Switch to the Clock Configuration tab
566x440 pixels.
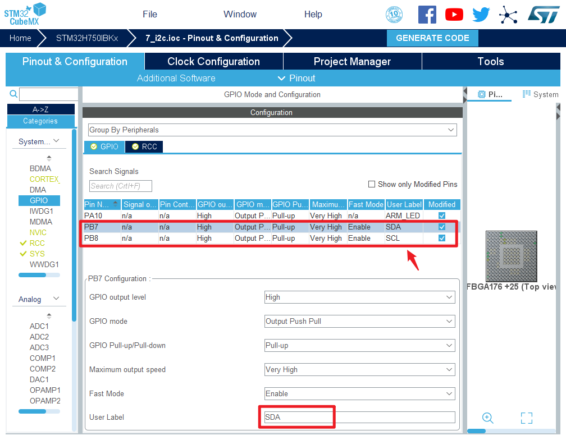click(x=213, y=62)
